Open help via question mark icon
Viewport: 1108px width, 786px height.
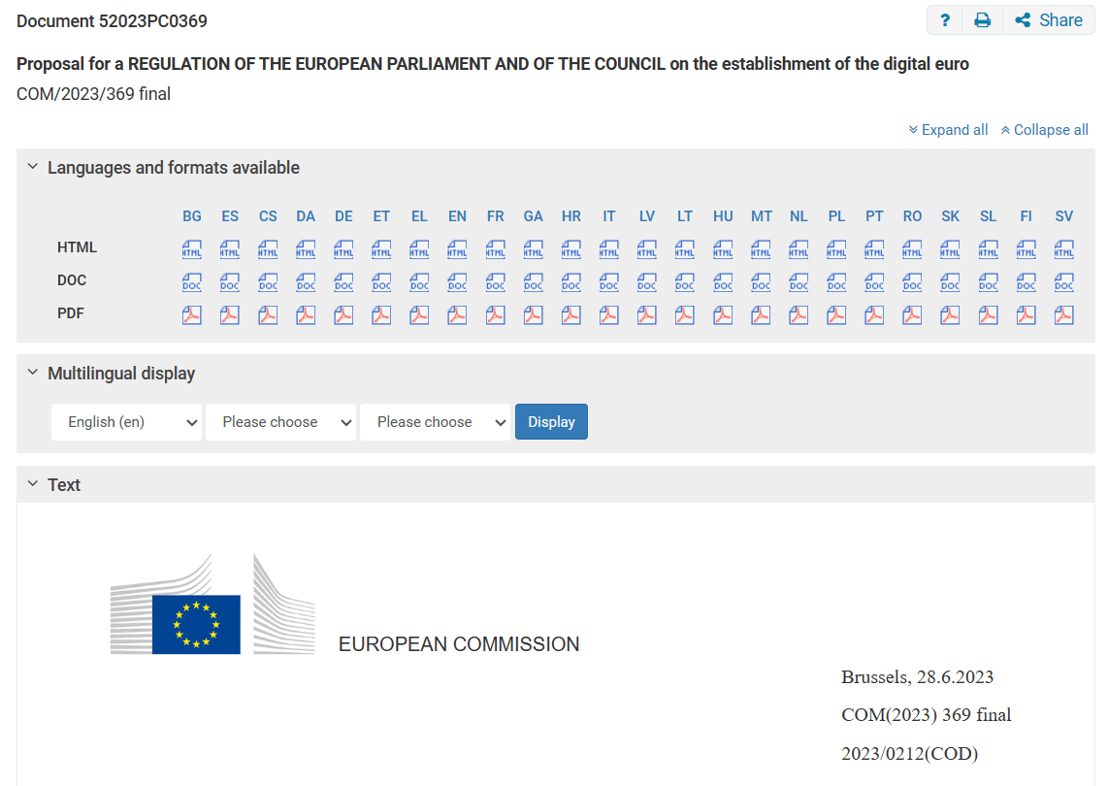point(945,20)
